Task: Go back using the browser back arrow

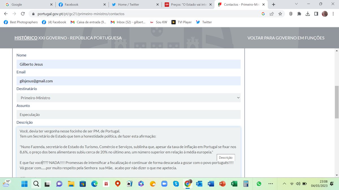Action: (x=6, y=14)
